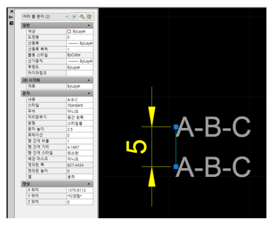This screenshot has height=227, width=271.
Task: Open the Quick Select icon with lightning
Action: 90,17
